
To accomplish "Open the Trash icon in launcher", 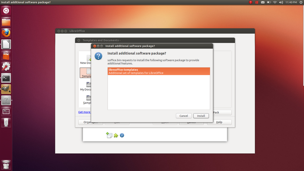I will (x=6, y=164).
